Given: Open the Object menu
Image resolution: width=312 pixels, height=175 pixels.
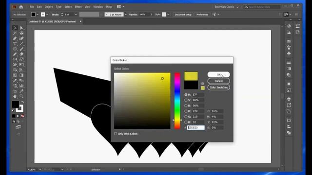Looking at the screenshot, I should pyautogui.click(x=49, y=7).
